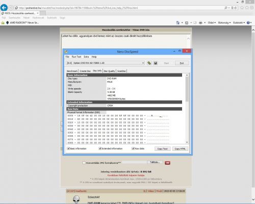The image size is (255, 204).
Task: Click the Start button in Nero DiscSpeed
Action: click(x=166, y=63)
